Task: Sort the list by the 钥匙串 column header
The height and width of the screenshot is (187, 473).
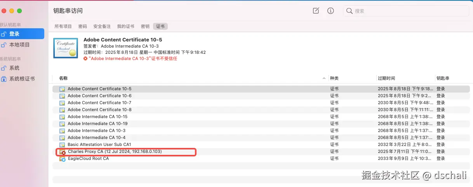Action: [x=443, y=78]
